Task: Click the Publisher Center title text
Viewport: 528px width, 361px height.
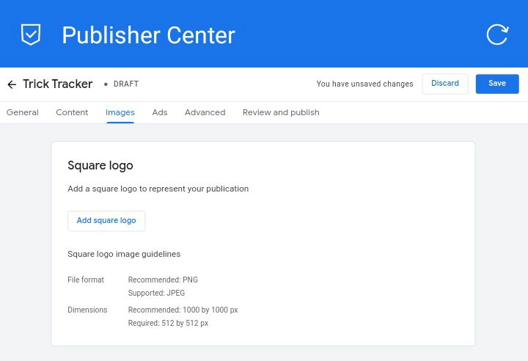Action: [148, 34]
